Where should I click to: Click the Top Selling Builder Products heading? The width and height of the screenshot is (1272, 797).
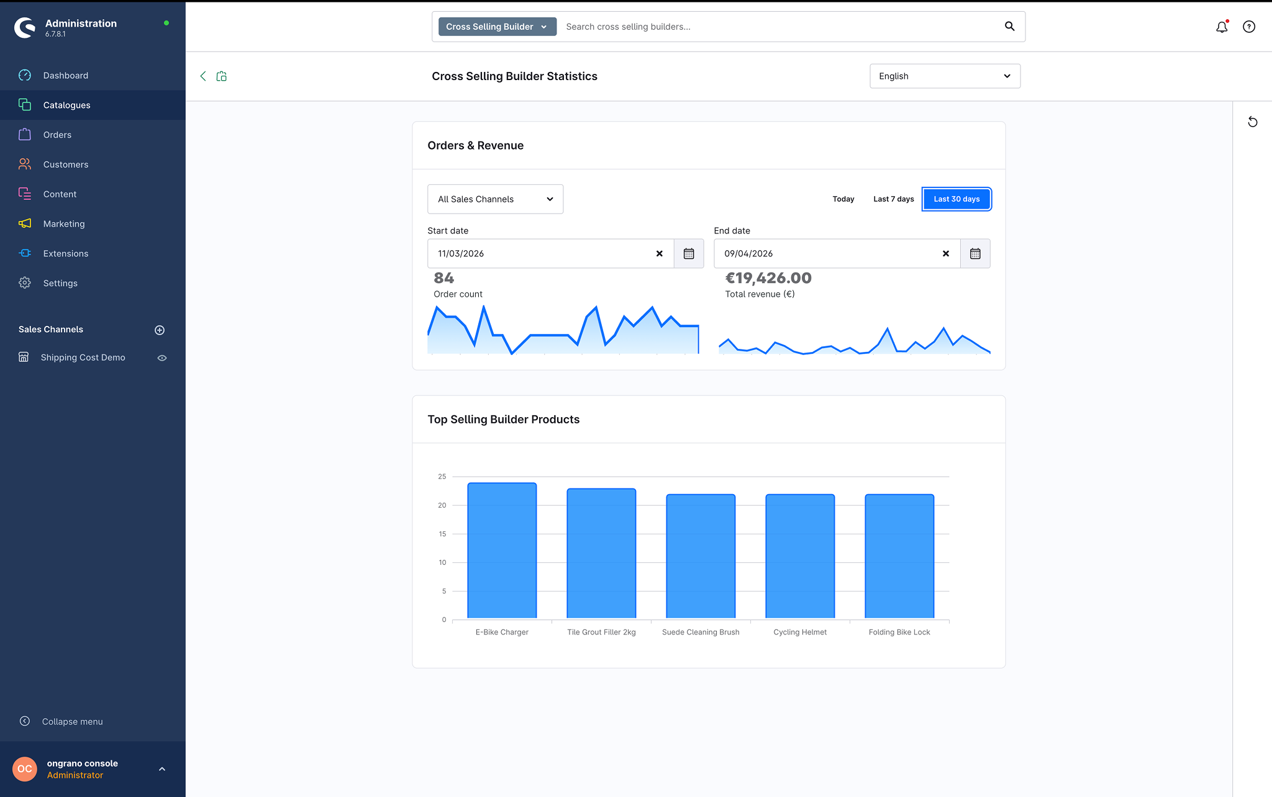click(x=504, y=420)
